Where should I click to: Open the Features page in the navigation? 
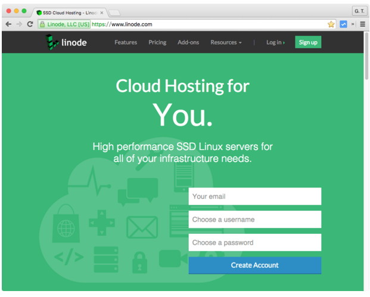[x=126, y=42]
